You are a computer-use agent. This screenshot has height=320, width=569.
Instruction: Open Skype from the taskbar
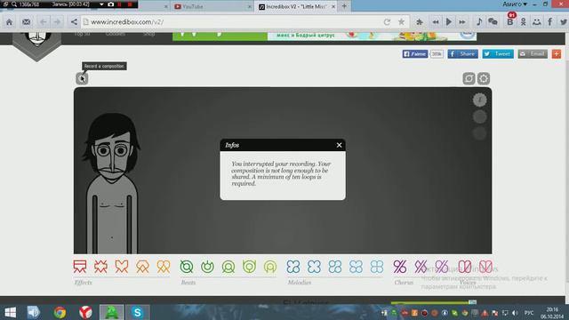point(137,312)
